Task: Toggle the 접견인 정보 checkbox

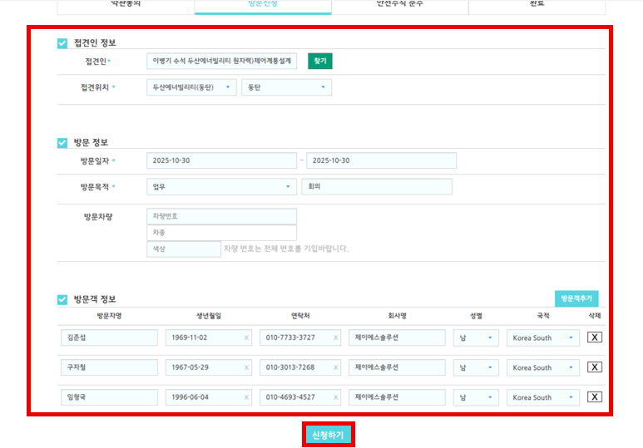Action: pos(62,42)
